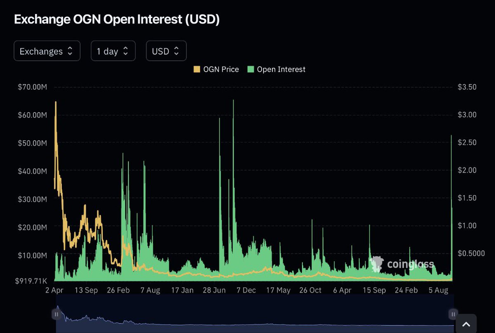The width and height of the screenshot is (495, 333).
Task: Click the 6 Apr date label
Action: click(342, 290)
